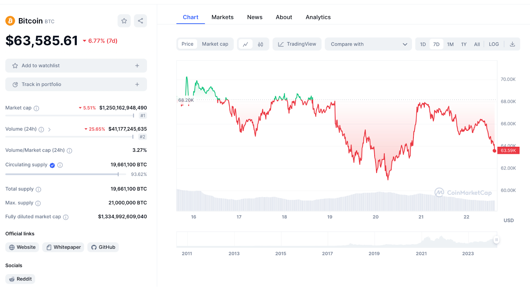Click the 63.59K current price label
The width and height of the screenshot is (530, 287).
(x=508, y=150)
